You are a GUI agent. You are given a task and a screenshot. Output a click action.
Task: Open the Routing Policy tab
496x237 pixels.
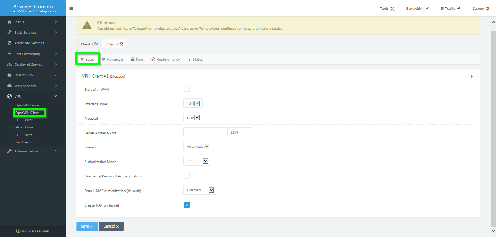coord(165,60)
